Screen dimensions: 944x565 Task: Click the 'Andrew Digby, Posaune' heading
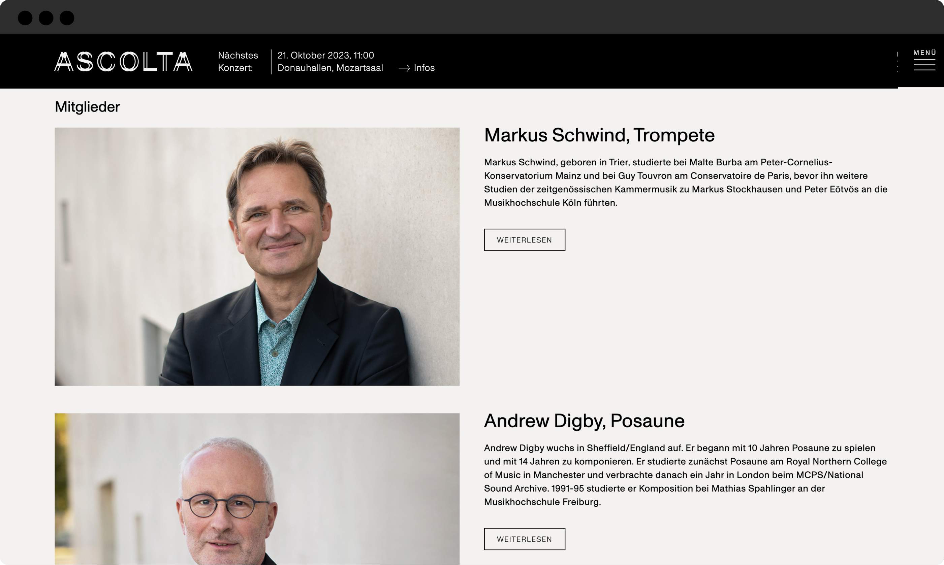[x=584, y=421]
